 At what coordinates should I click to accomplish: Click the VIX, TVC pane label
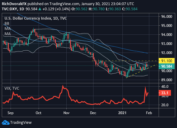point(12,88)
